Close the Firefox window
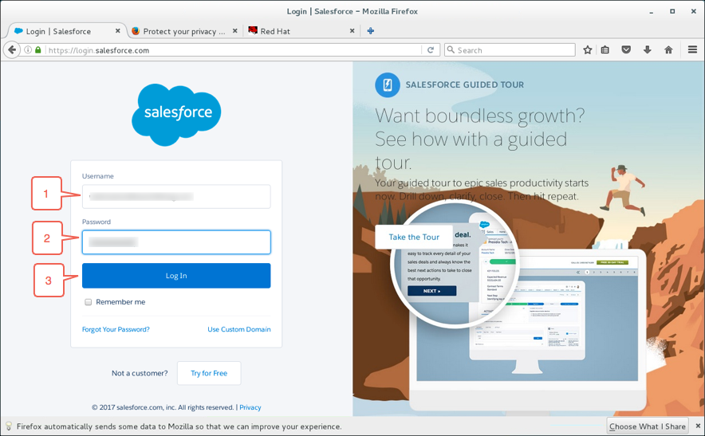 [x=693, y=11]
